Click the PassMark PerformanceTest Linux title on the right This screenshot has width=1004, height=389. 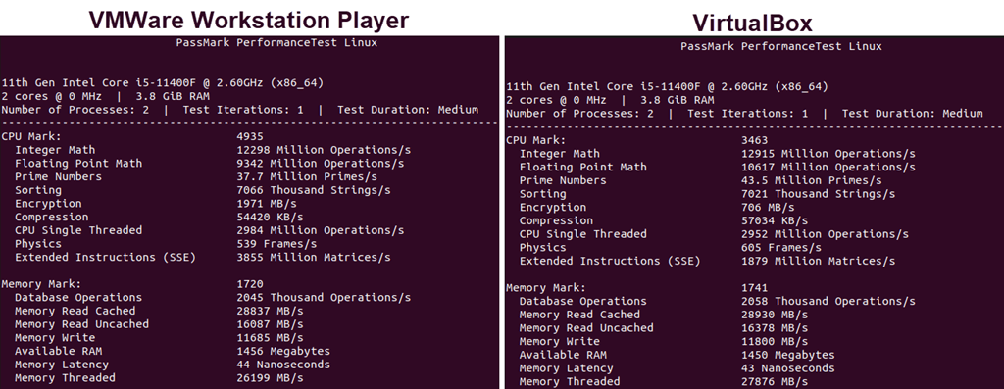pyautogui.click(x=781, y=46)
